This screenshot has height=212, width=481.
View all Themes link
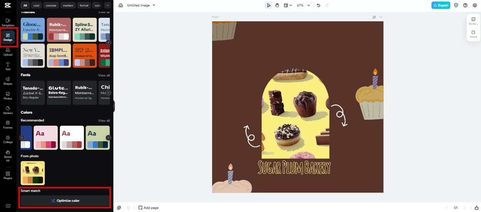point(104,12)
